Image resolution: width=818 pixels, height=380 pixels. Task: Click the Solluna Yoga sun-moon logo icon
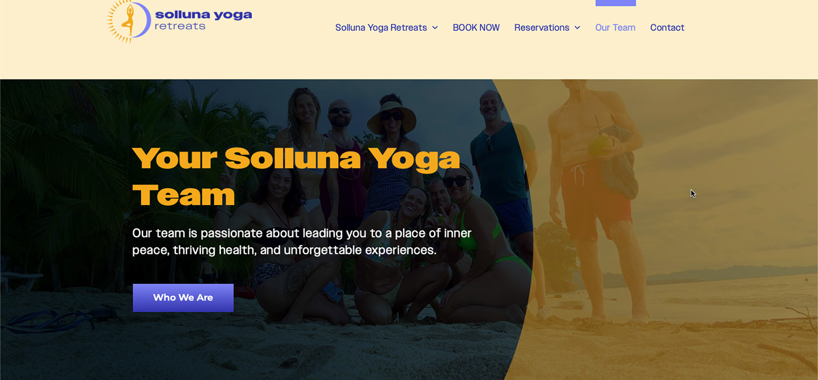129,21
